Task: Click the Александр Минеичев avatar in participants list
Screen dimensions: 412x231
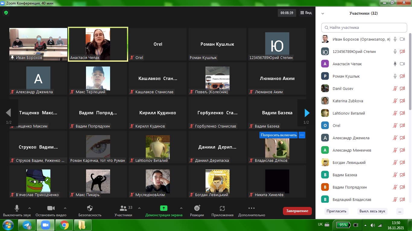Action: point(325,150)
